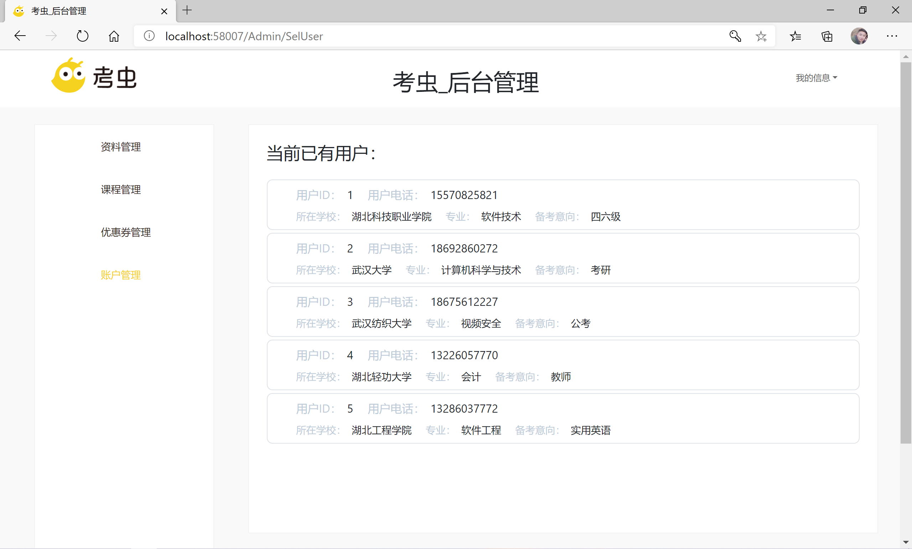Image resolution: width=912 pixels, height=549 pixels.
Task: Click the scrollbar down arrow
Action: coord(905,542)
